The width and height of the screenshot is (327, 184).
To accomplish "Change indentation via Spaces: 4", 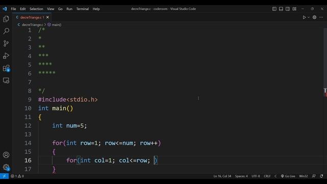I will pyautogui.click(x=241, y=176).
